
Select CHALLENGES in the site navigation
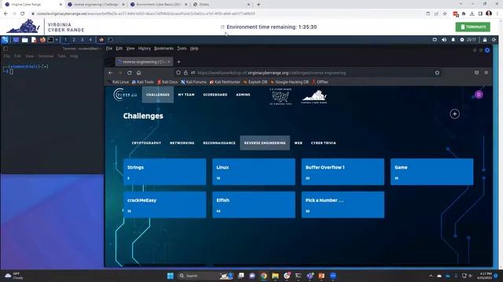coord(158,95)
